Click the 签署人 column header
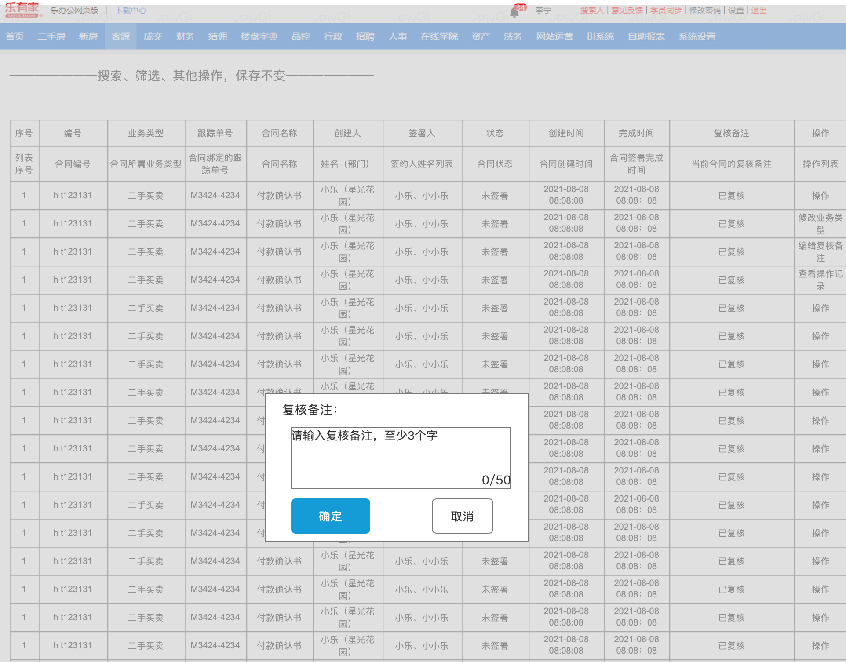This screenshot has width=846, height=662. 422,133
